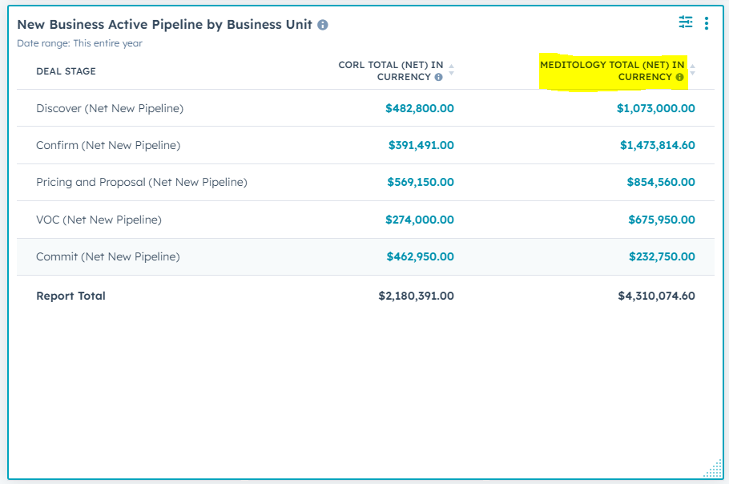Click the info icon beside the report title

click(323, 25)
